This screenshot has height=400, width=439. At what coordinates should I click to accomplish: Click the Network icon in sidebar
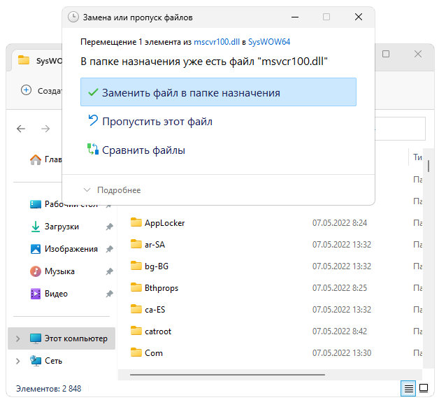tap(36, 361)
